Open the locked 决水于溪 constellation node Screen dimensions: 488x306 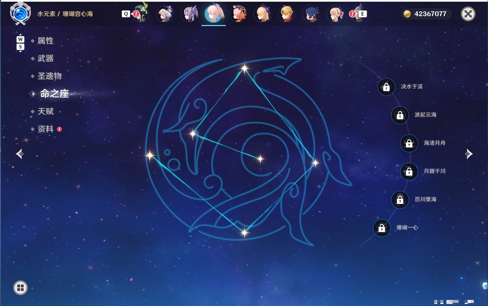386,87
